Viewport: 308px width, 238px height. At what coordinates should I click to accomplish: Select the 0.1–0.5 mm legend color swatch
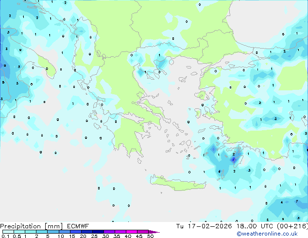pyautogui.click(x=8, y=232)
